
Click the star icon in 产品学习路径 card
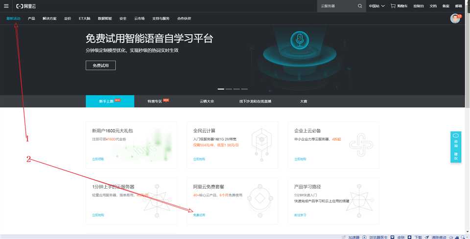click(x=359, y=201)
